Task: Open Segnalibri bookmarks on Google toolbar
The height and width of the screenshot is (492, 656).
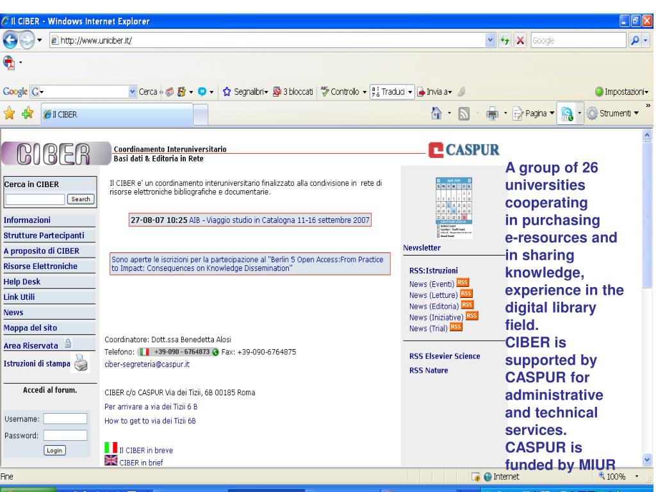Action: pos(245,92)
